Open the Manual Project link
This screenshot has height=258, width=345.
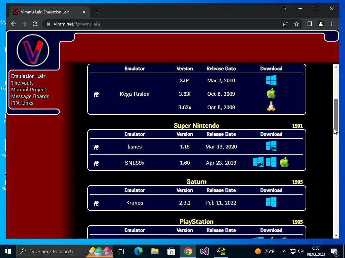point(29,89)
